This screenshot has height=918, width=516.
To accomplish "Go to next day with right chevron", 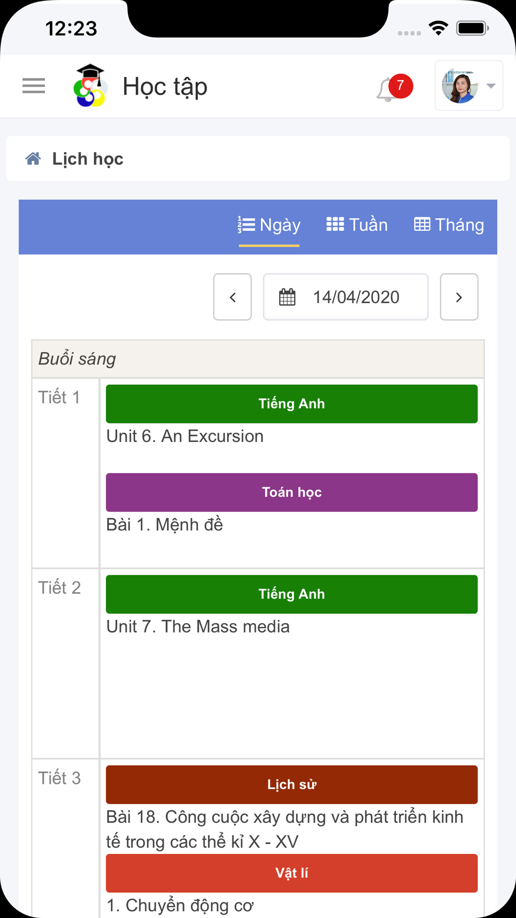I will pos(459,297).
